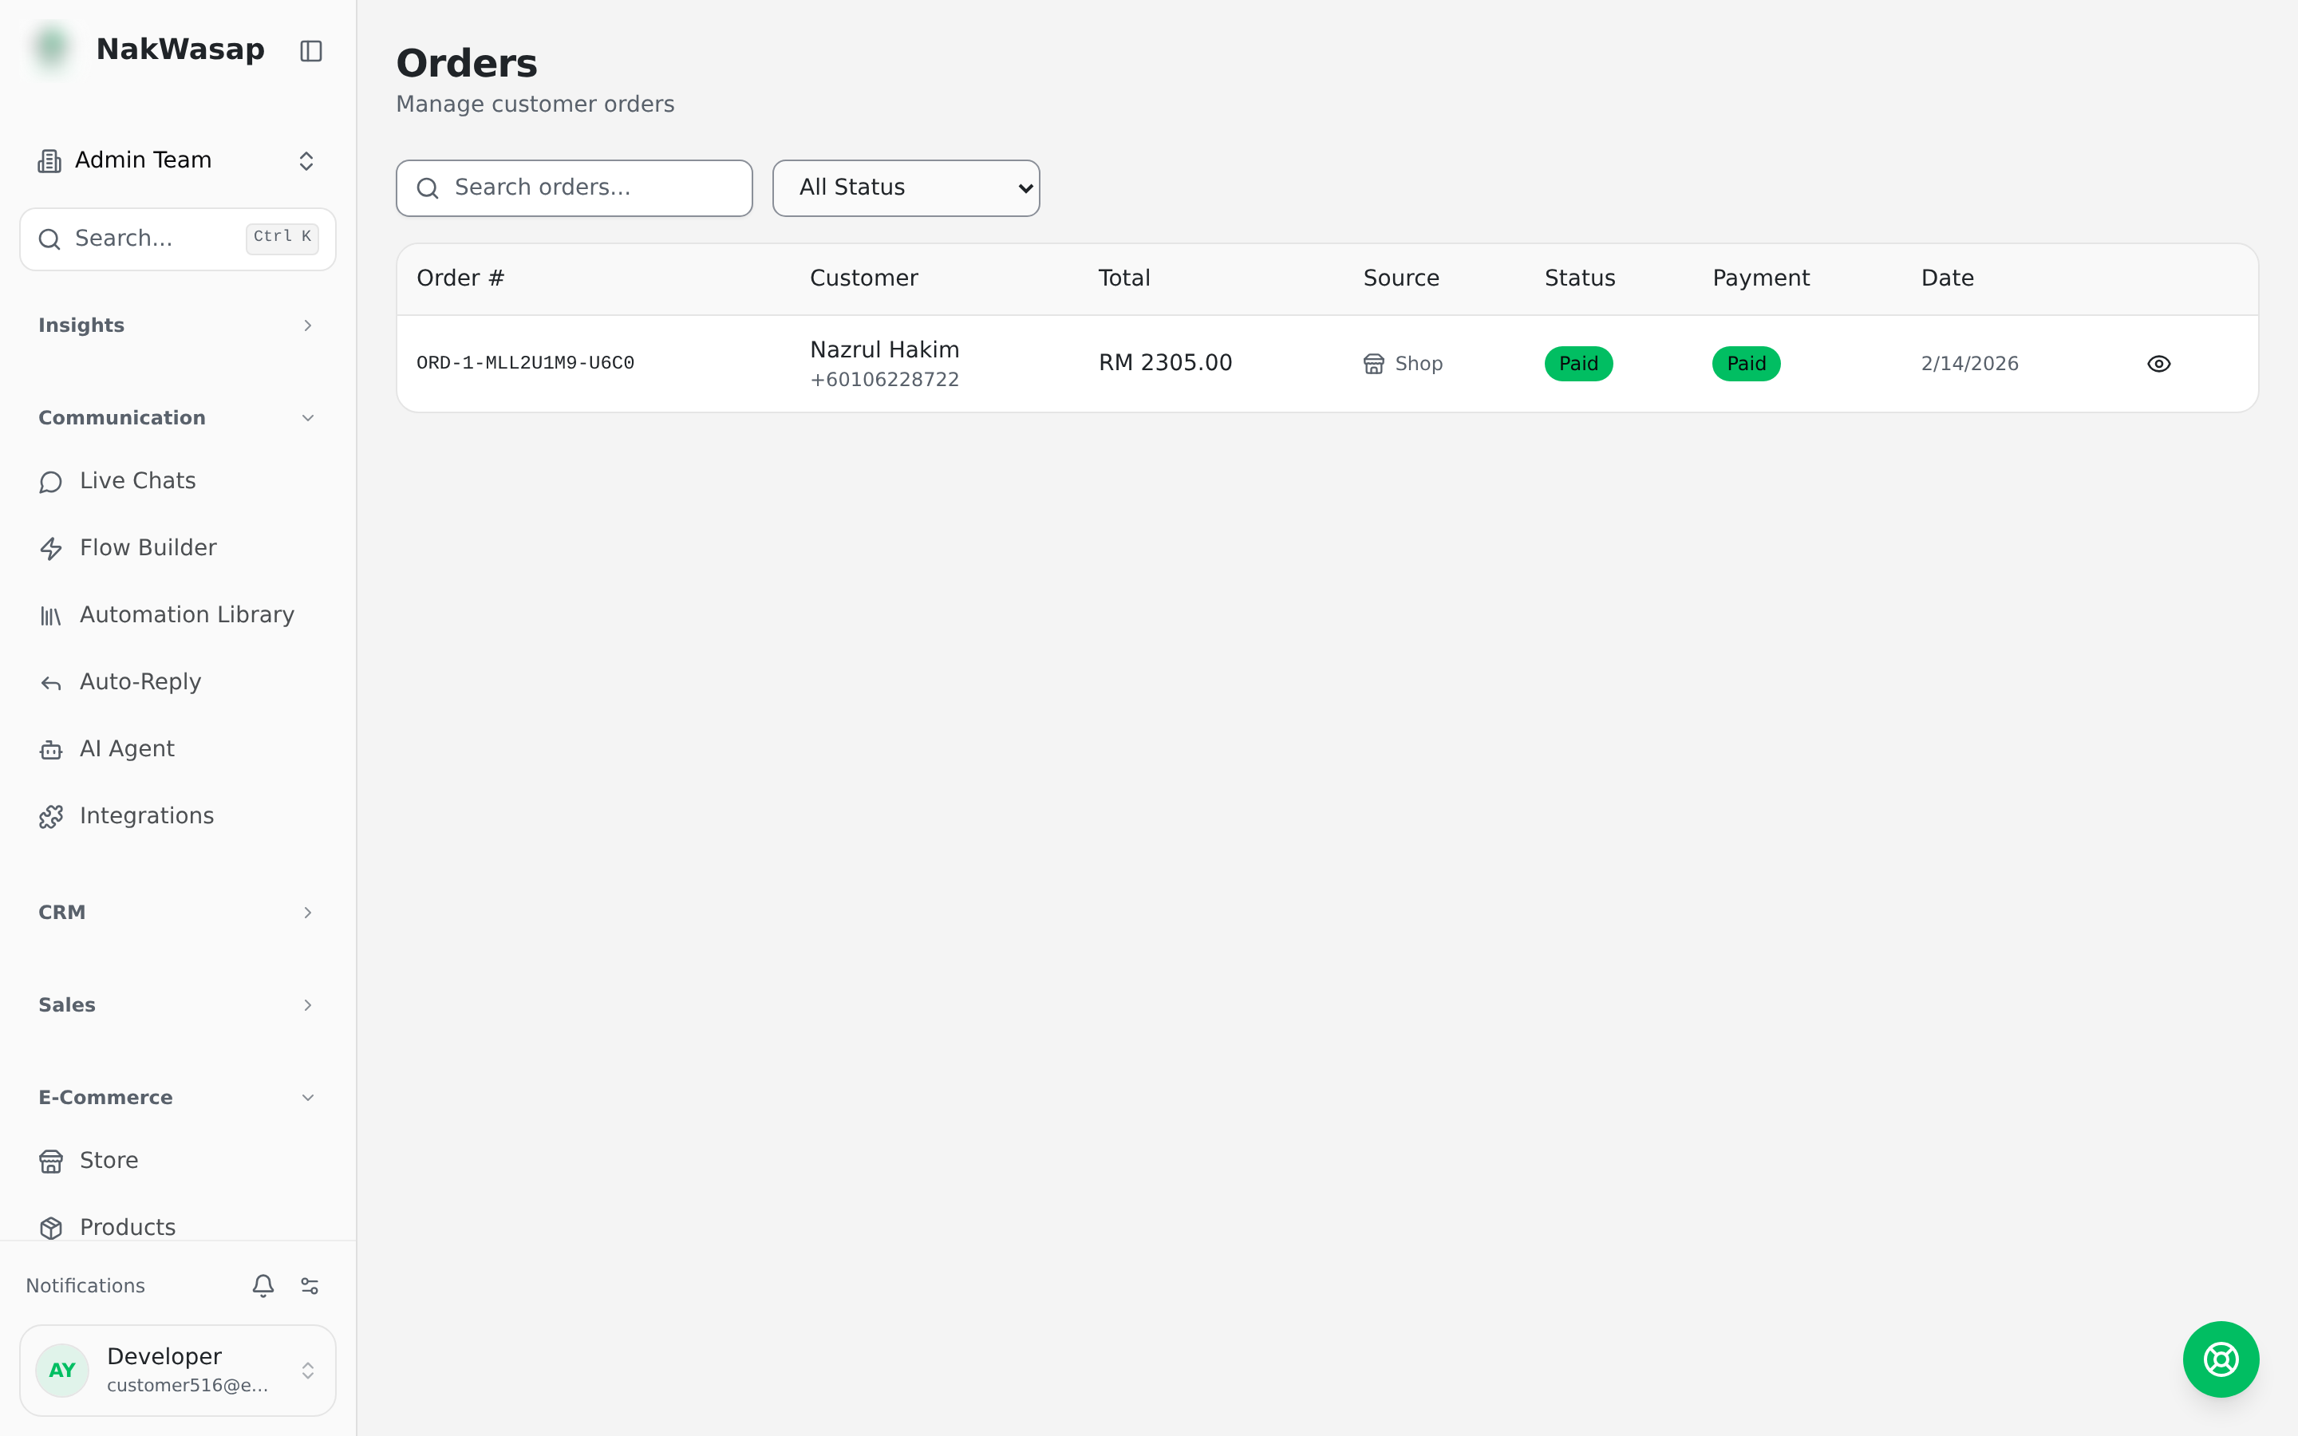Click the Products box icon
Image resolution: width=2298 pixels, height=1436 pixels.
click(x=51, y=1228)
